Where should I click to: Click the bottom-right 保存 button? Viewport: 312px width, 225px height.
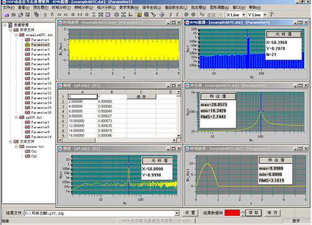tap(272, 213)
